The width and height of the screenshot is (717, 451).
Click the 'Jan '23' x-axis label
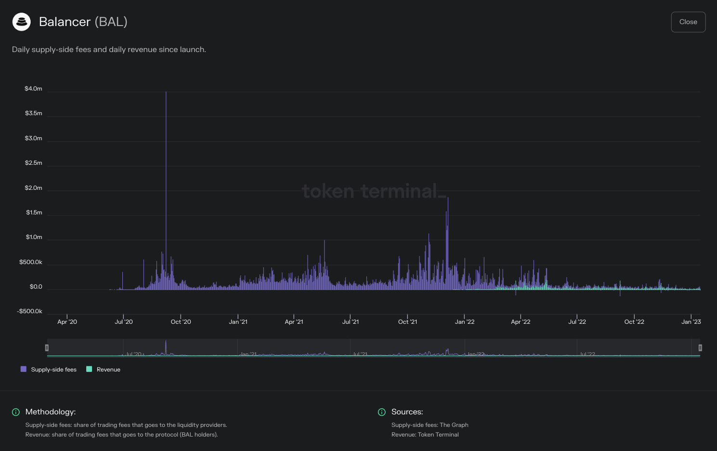[x=691, y=321]
